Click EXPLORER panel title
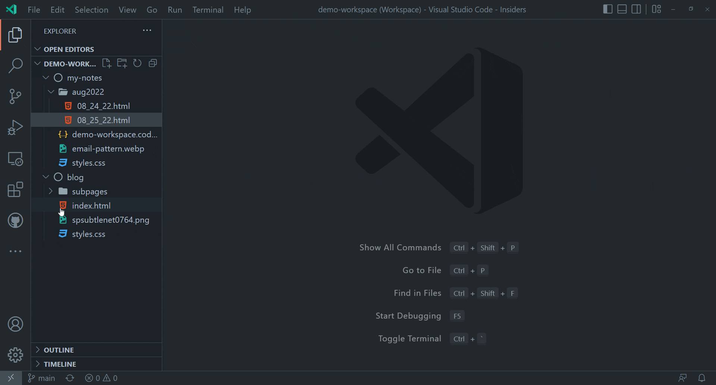 [60, 31]
